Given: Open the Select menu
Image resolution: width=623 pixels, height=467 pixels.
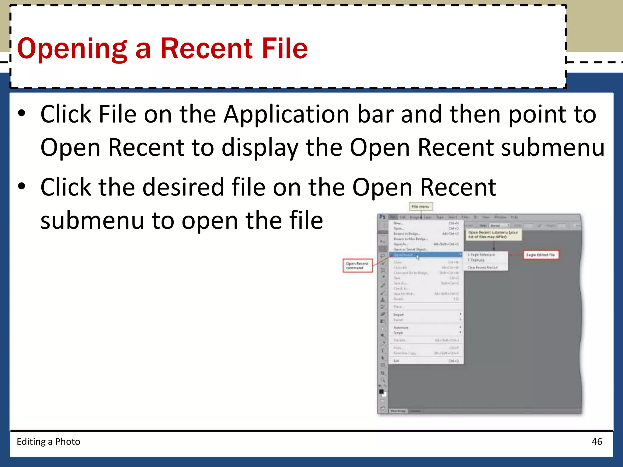Looking at the screenshot, I should point(452,217).
